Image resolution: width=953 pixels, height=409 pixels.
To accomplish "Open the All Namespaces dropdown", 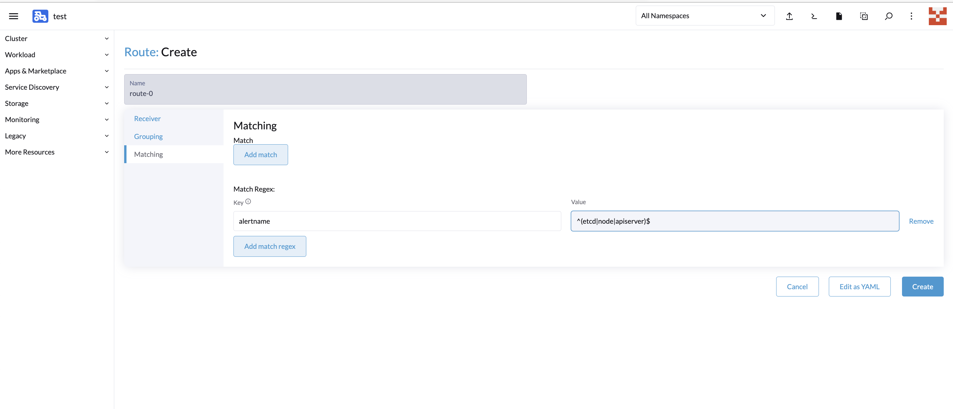I will coord(704,16).
